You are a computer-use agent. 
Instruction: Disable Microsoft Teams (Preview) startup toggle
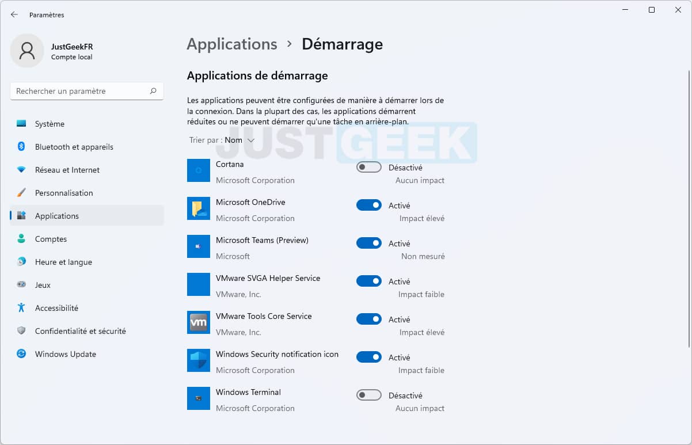pos(369,243)
